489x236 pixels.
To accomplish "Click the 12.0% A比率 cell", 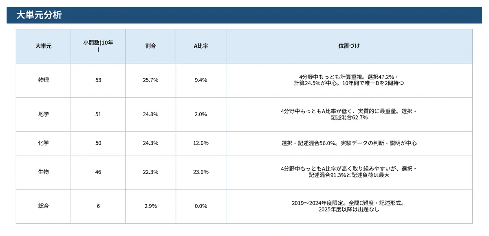I will pyautogui.click(x=201, y=143).
